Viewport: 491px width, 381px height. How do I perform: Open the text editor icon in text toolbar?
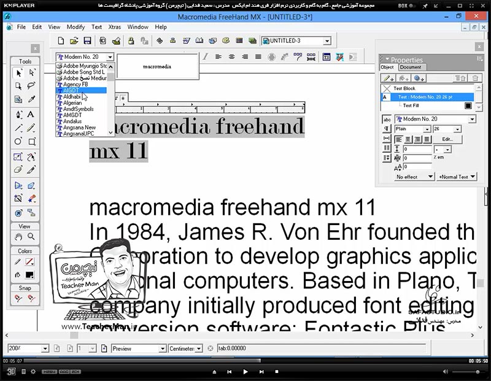click(x=327, y=57)
